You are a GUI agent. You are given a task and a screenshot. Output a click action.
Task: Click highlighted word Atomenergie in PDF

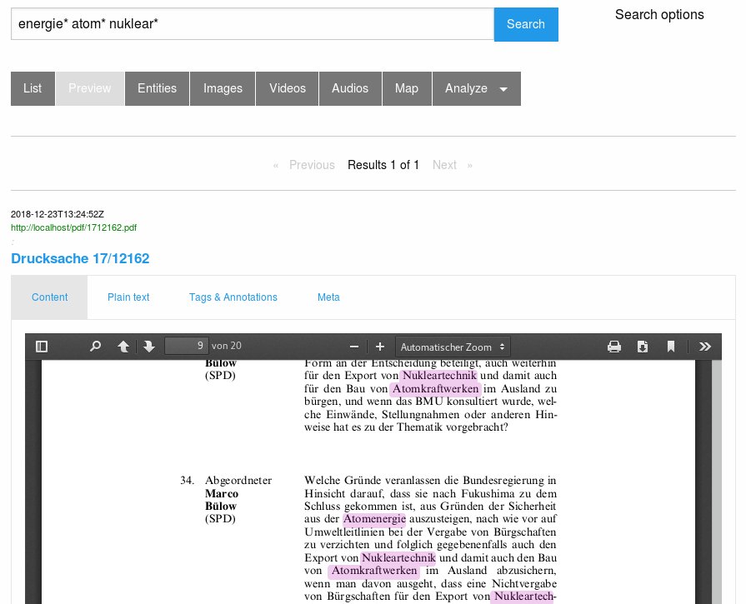[374, 519]
